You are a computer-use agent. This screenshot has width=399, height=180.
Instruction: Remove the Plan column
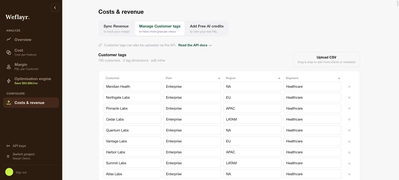pyautogui.click(x=219, y=78)
